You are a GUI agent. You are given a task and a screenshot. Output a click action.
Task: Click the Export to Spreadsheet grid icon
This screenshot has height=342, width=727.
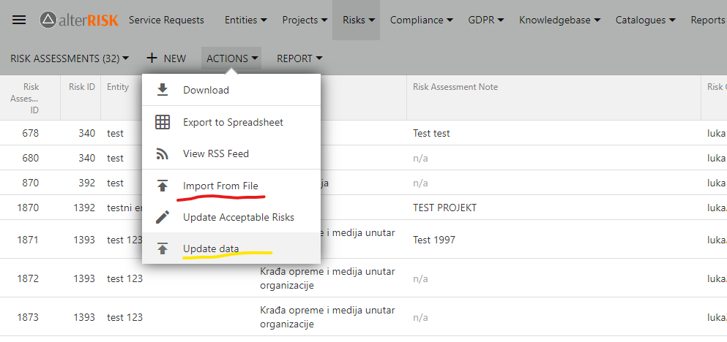pos(163,122)
